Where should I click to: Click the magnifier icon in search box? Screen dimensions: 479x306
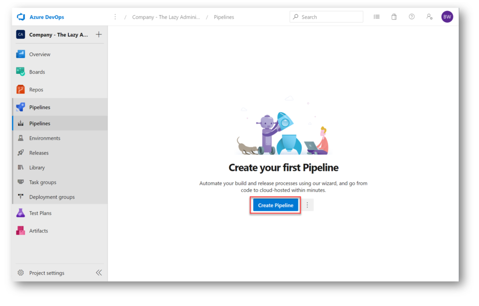296,17
